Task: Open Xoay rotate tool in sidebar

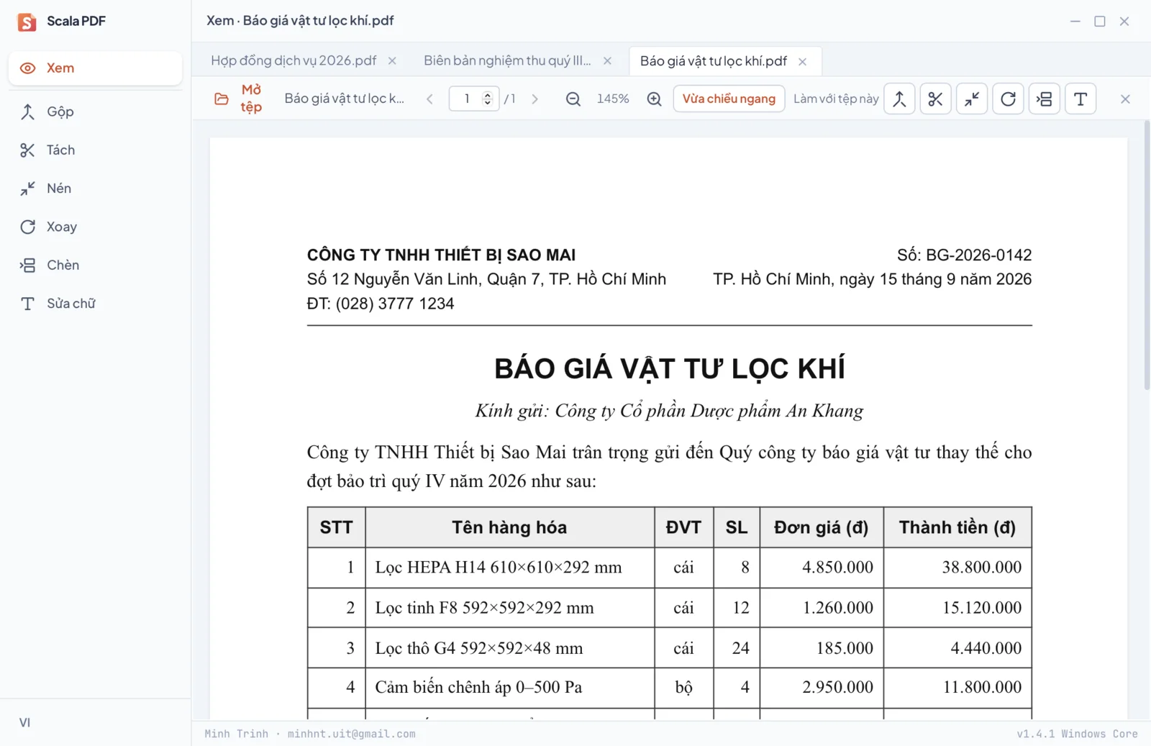Action: pyautogui.click(x=95, y=227)
